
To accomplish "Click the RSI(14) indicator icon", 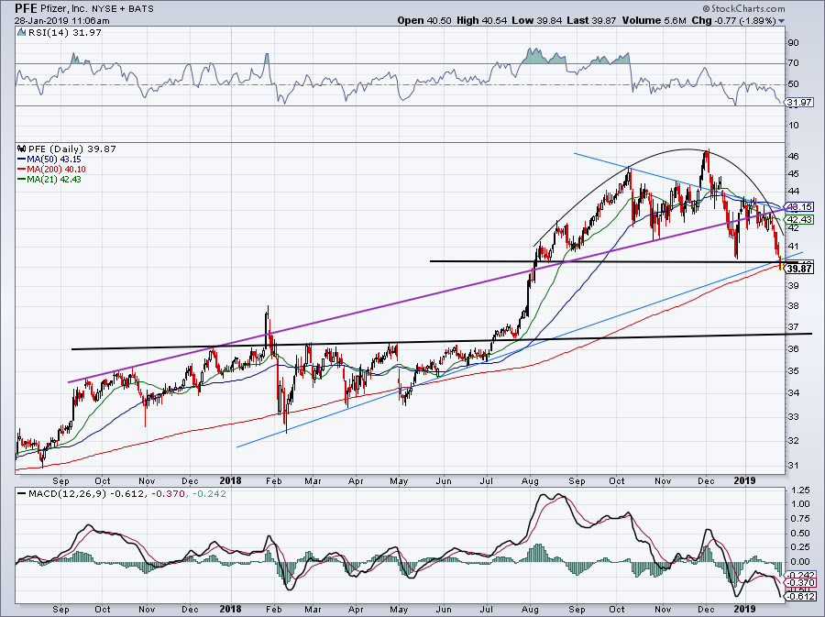I will pos(21,33).
